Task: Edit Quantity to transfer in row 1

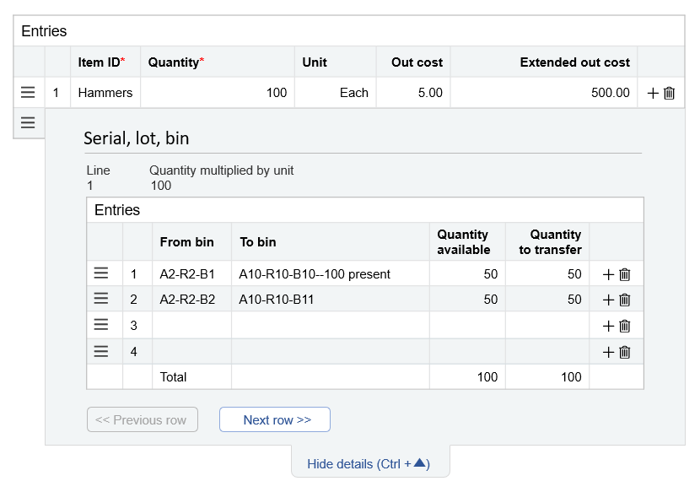Action: point(547,274)
